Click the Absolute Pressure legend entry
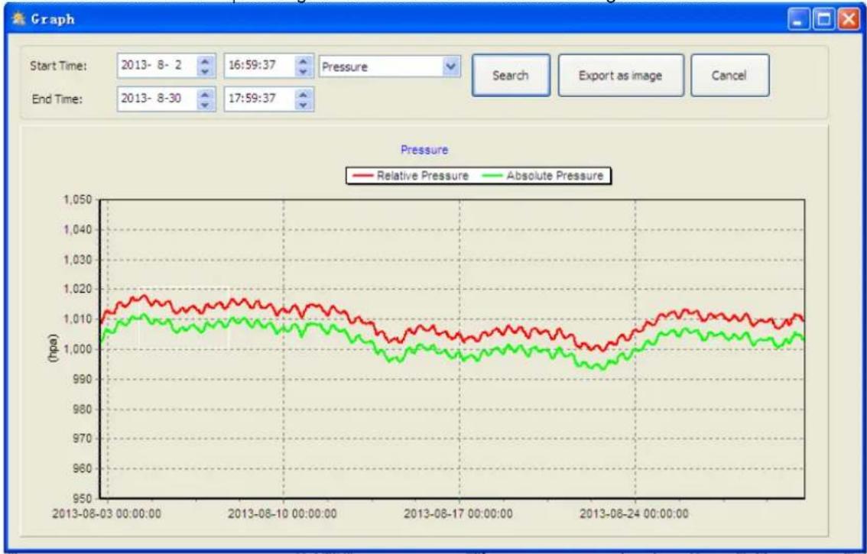Screen dimensions: 867x554 543,176
